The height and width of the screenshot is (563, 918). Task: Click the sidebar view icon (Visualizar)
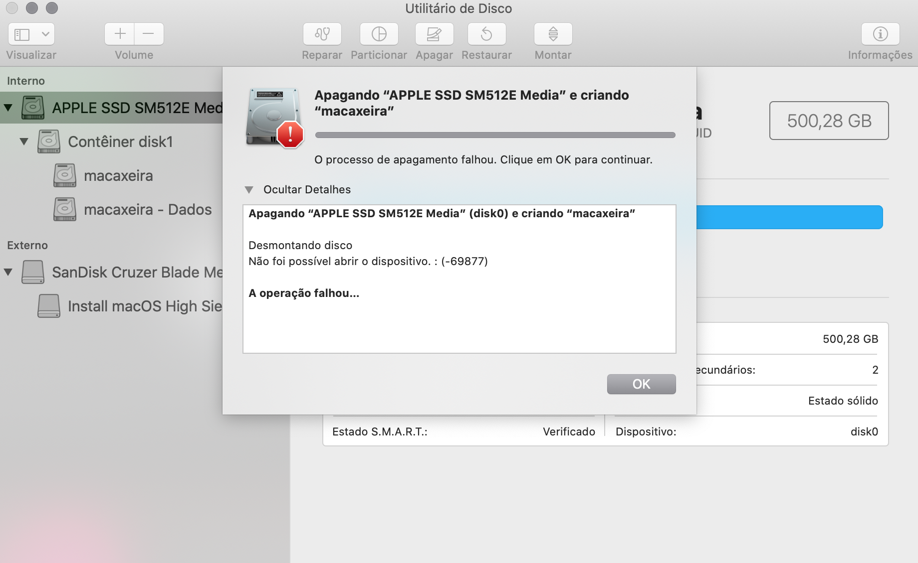(22, 34)
